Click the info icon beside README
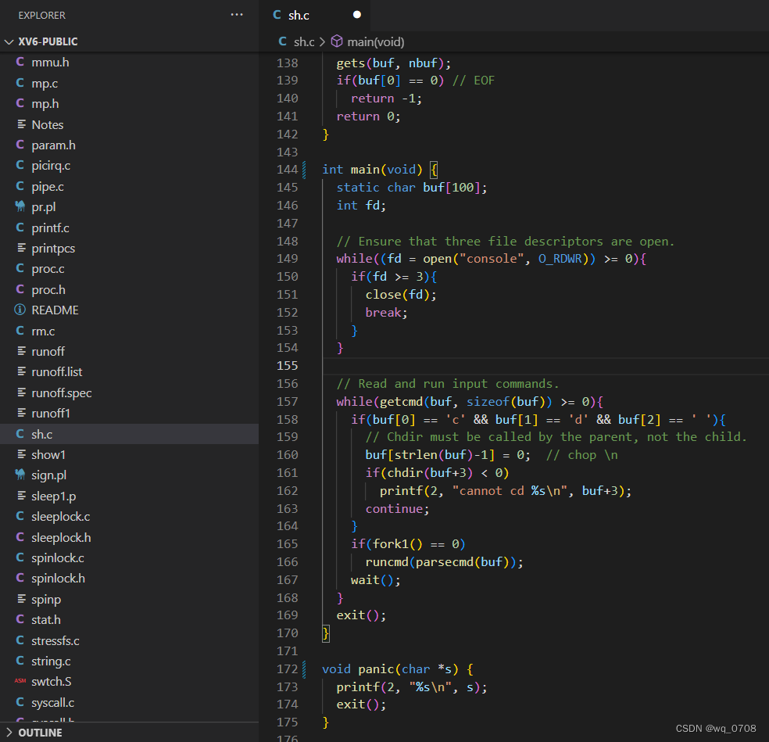Viewport: 769px width, 742px height. 20,310
